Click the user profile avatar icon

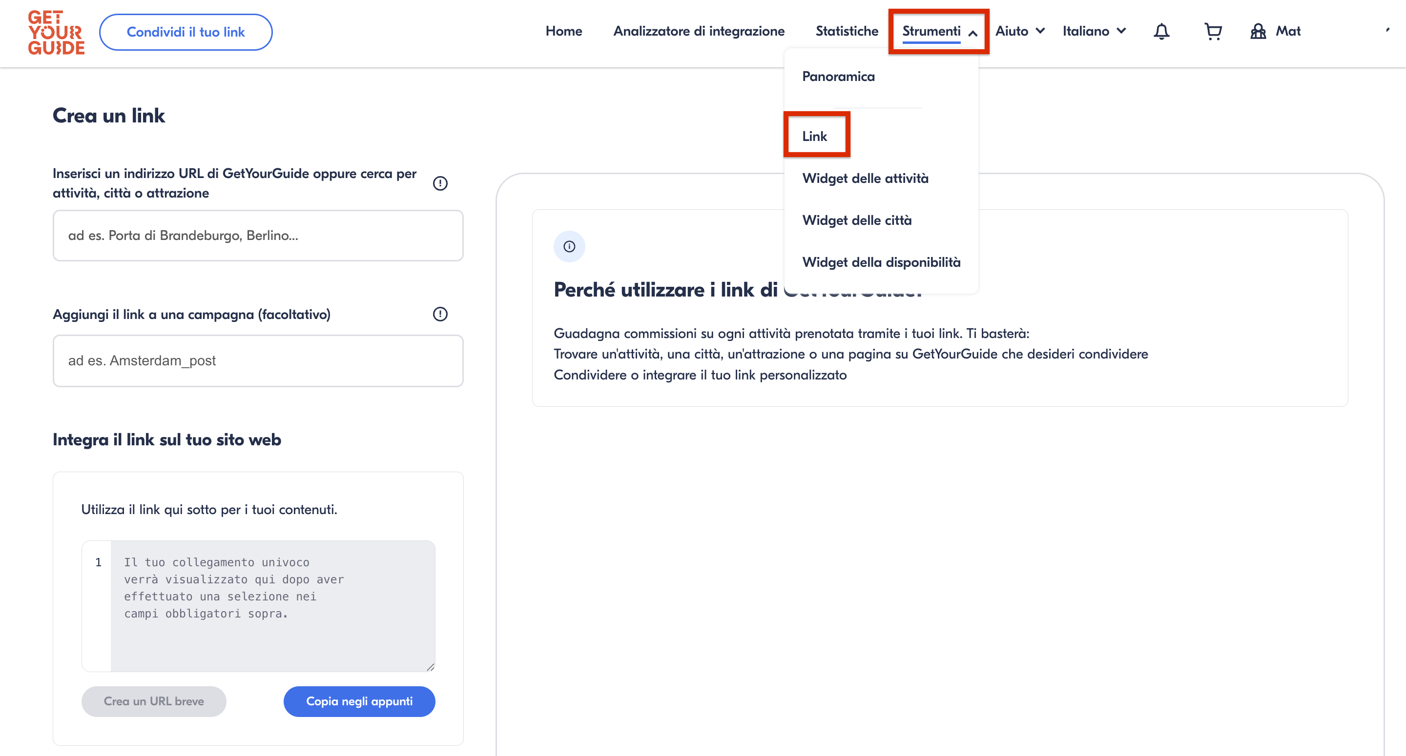tap(1258, 32)
